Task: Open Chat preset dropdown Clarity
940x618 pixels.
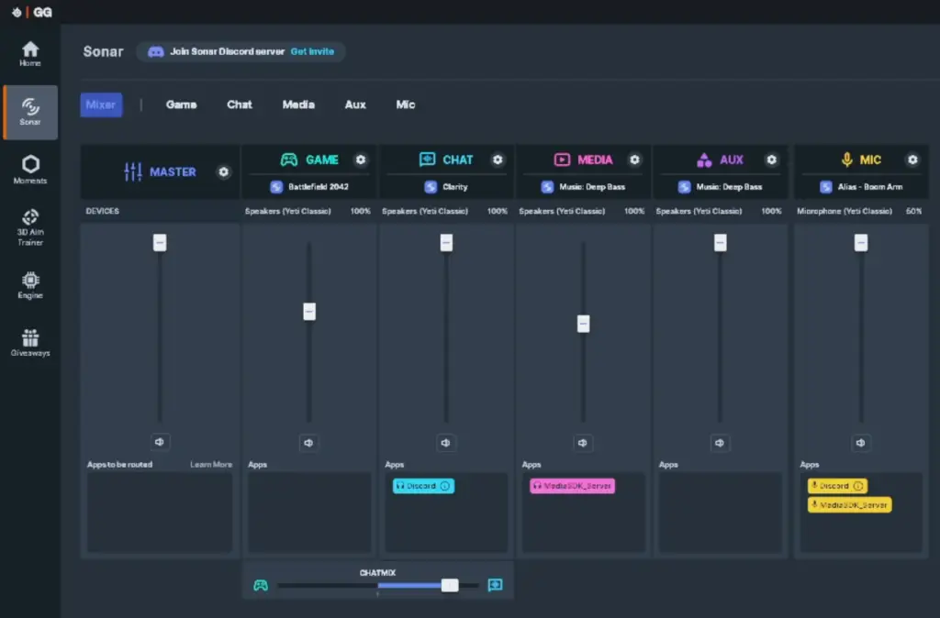Action: point(446,187)
